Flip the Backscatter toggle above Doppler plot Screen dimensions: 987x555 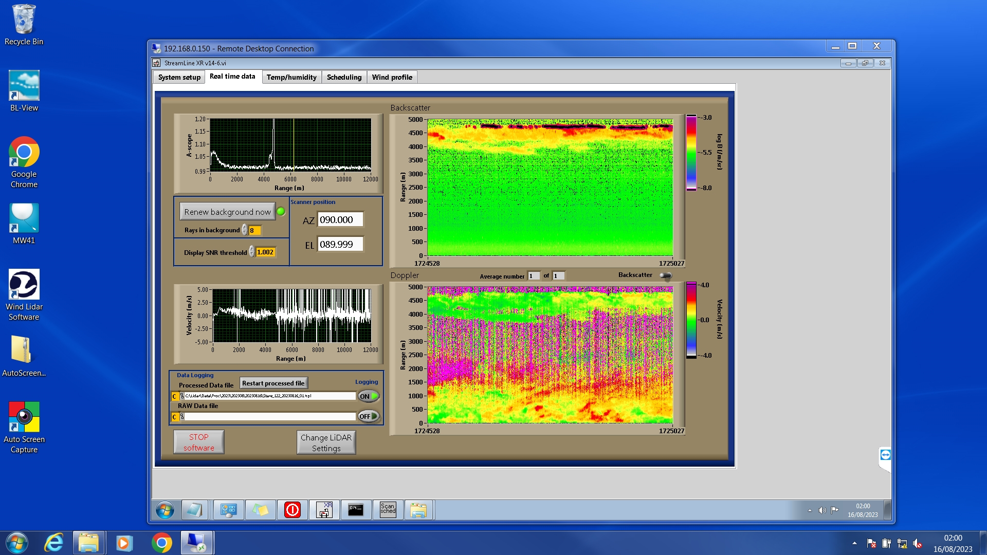[666, 275]
